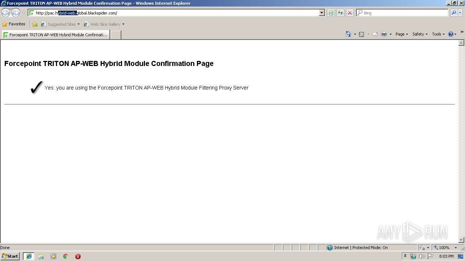
Task: Click the Bing search box
Action: (x=403, y=13)
